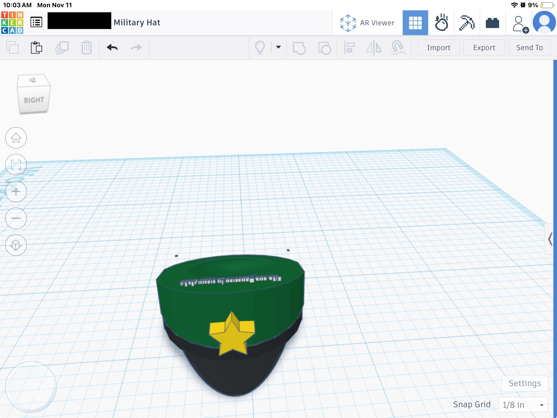Fit all shapes in view
This screenshot has height=418, width=557.
16,165
